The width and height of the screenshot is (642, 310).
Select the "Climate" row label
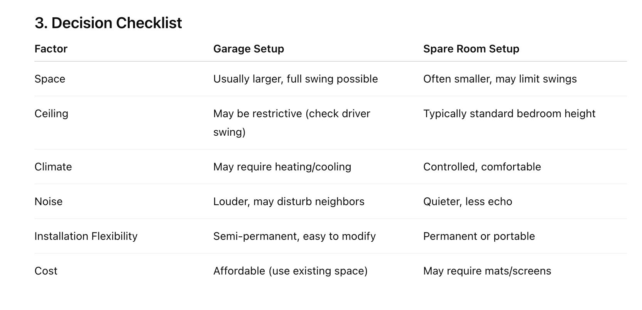(53, 167)
